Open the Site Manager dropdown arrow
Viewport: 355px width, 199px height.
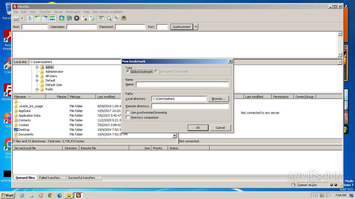point(22,18)
